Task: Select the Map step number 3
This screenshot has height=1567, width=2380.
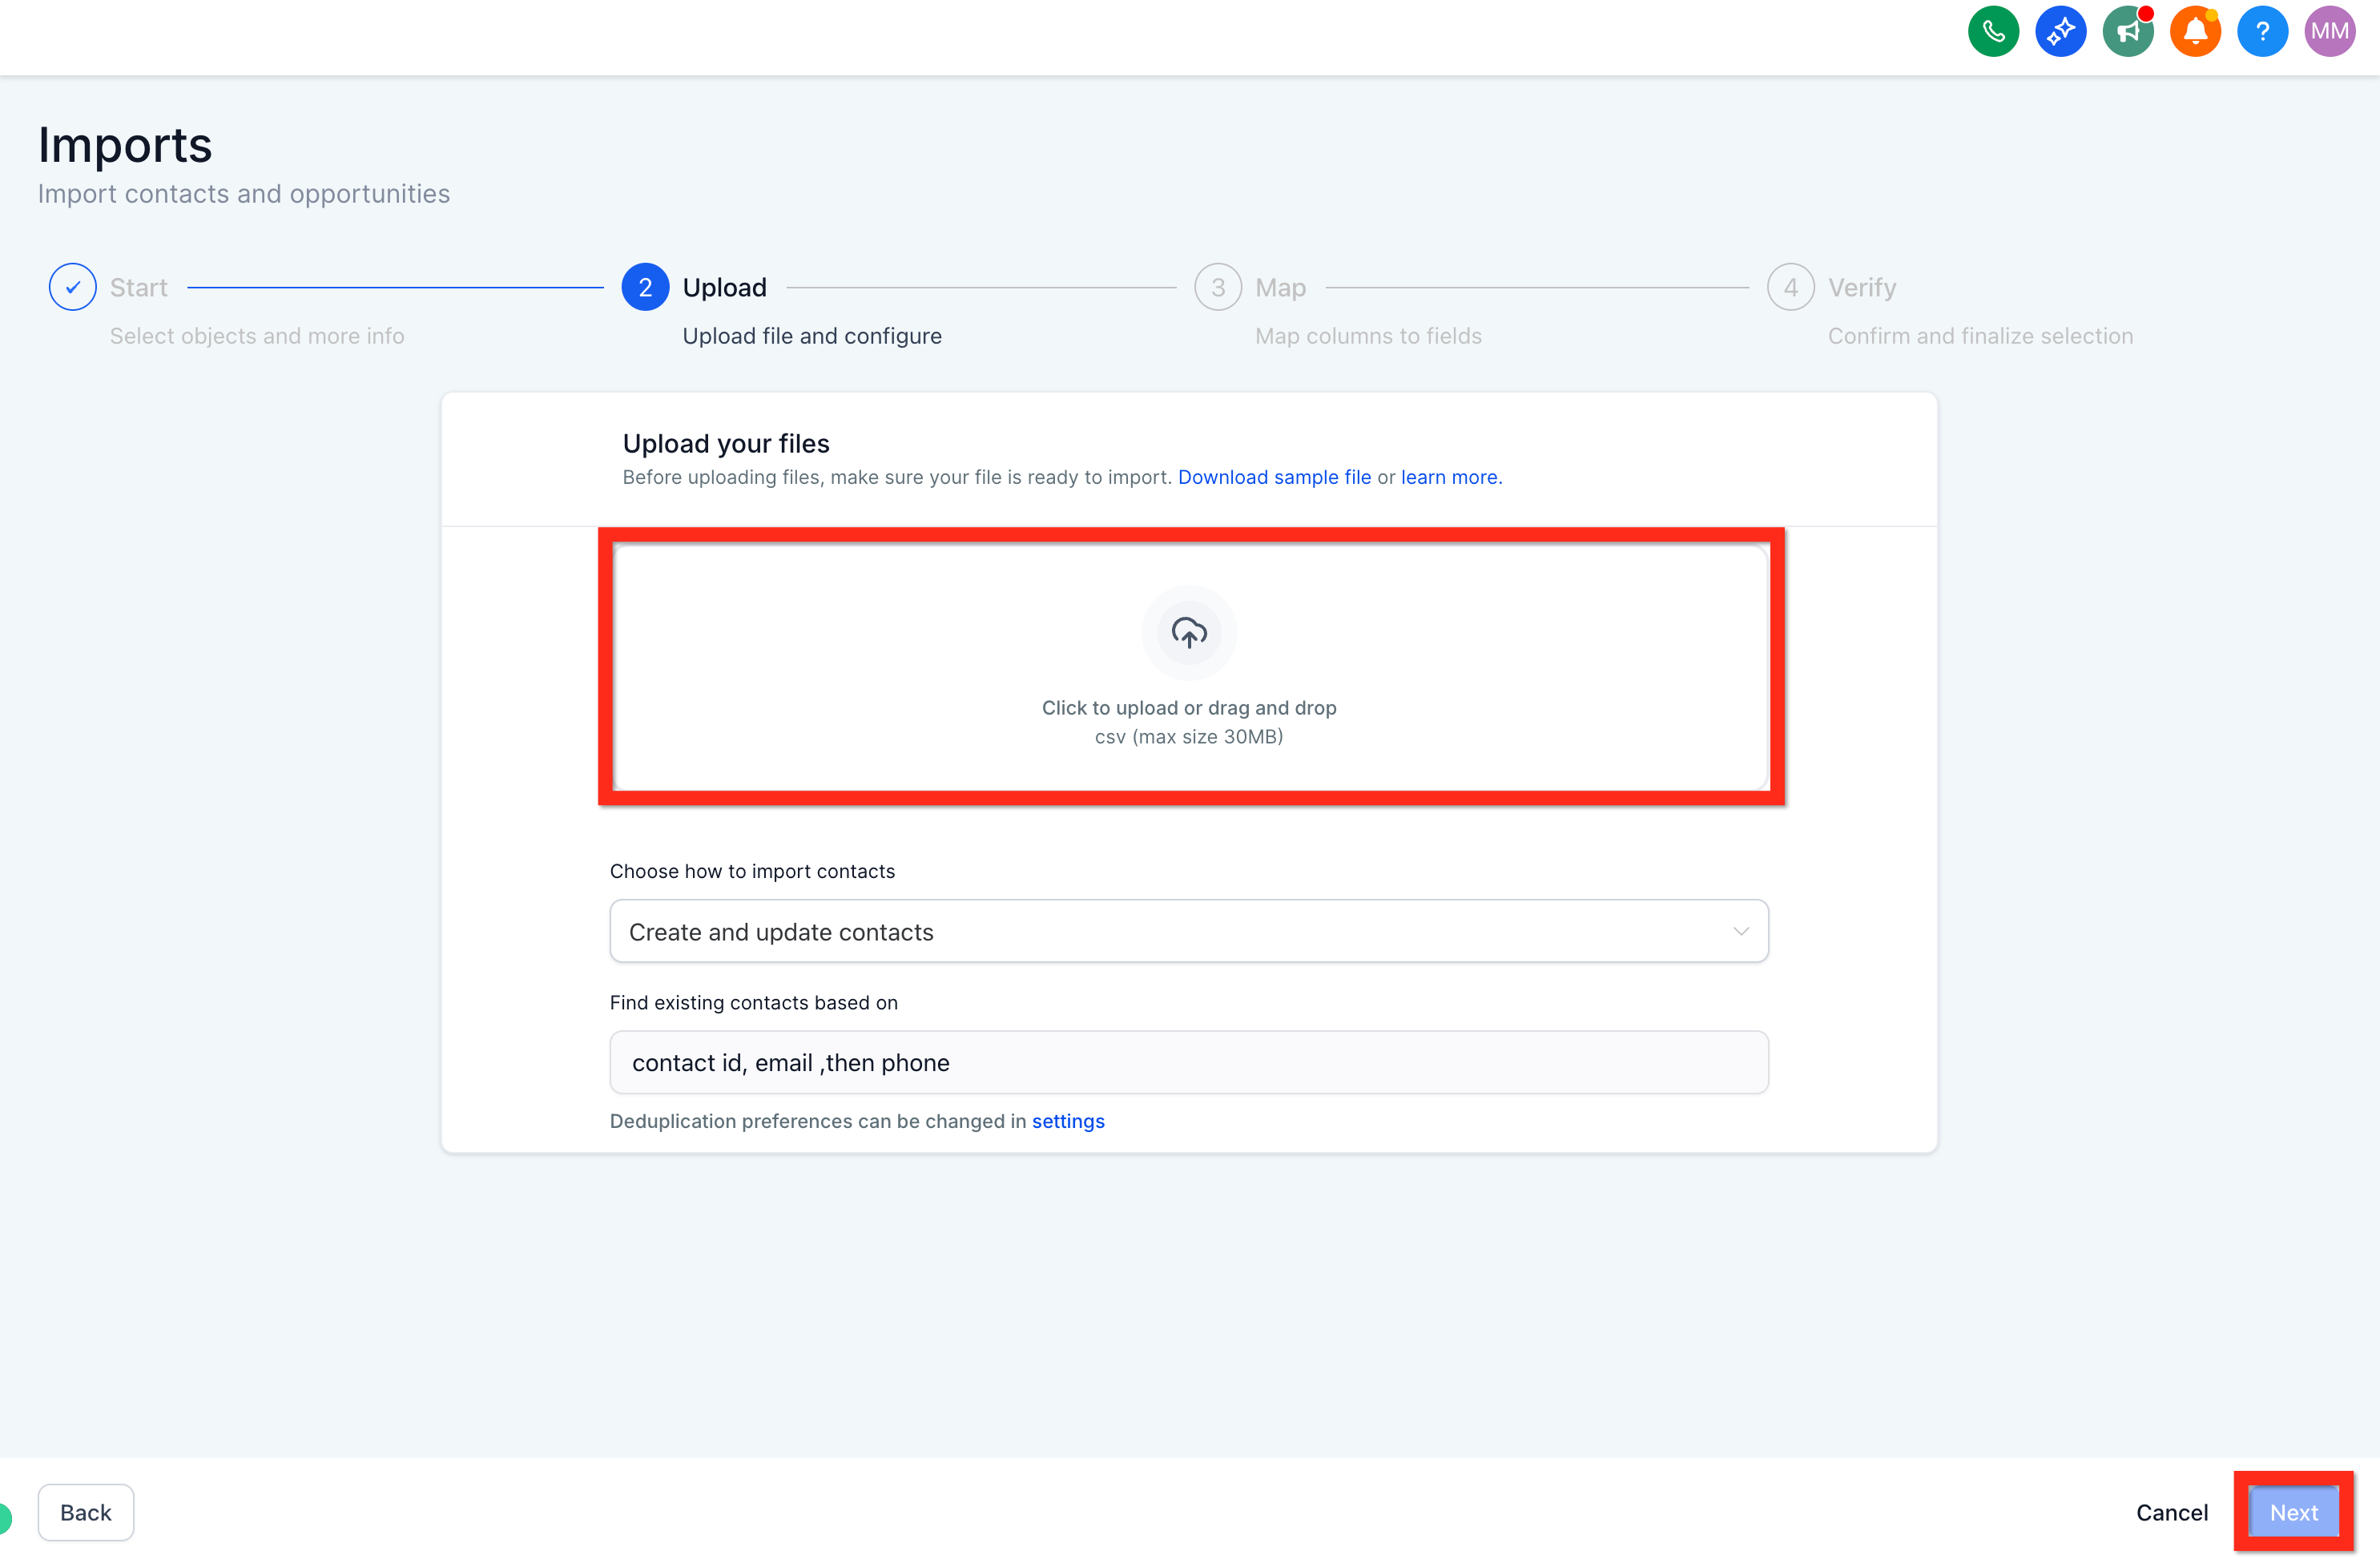Action: (1218, 287)
